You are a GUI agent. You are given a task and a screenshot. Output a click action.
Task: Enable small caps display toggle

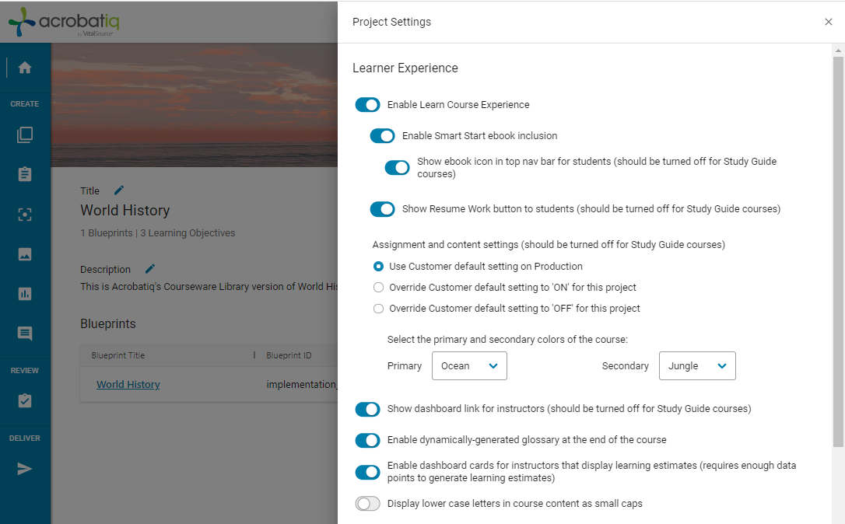(367, 504)
